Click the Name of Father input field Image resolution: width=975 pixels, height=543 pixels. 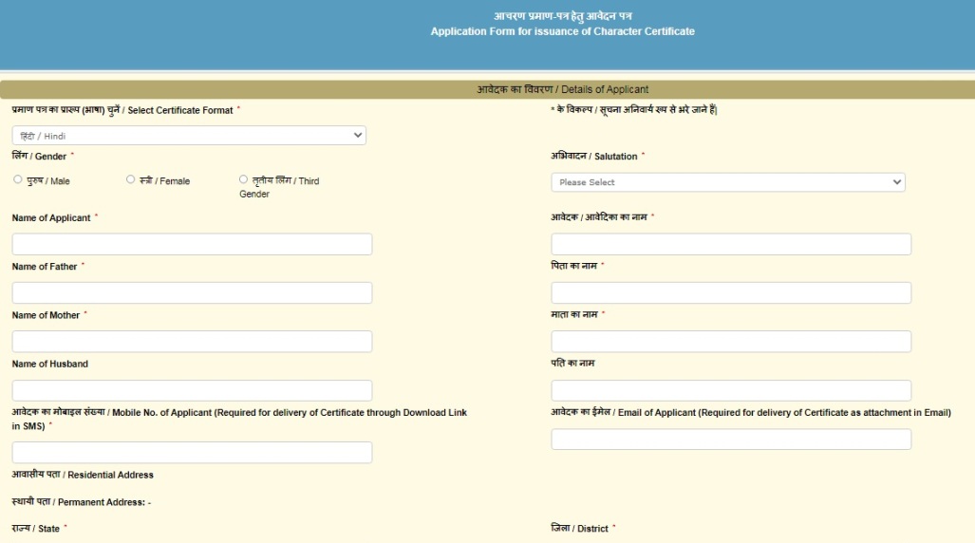click(x=192, y=292)
